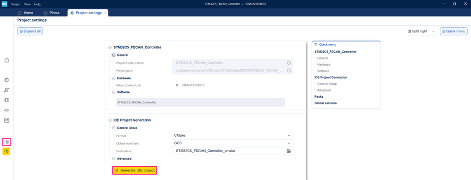Viewport: 471px width, 180px height.
Task: Click the Quick menu panel heading
Action: point(327,44)
